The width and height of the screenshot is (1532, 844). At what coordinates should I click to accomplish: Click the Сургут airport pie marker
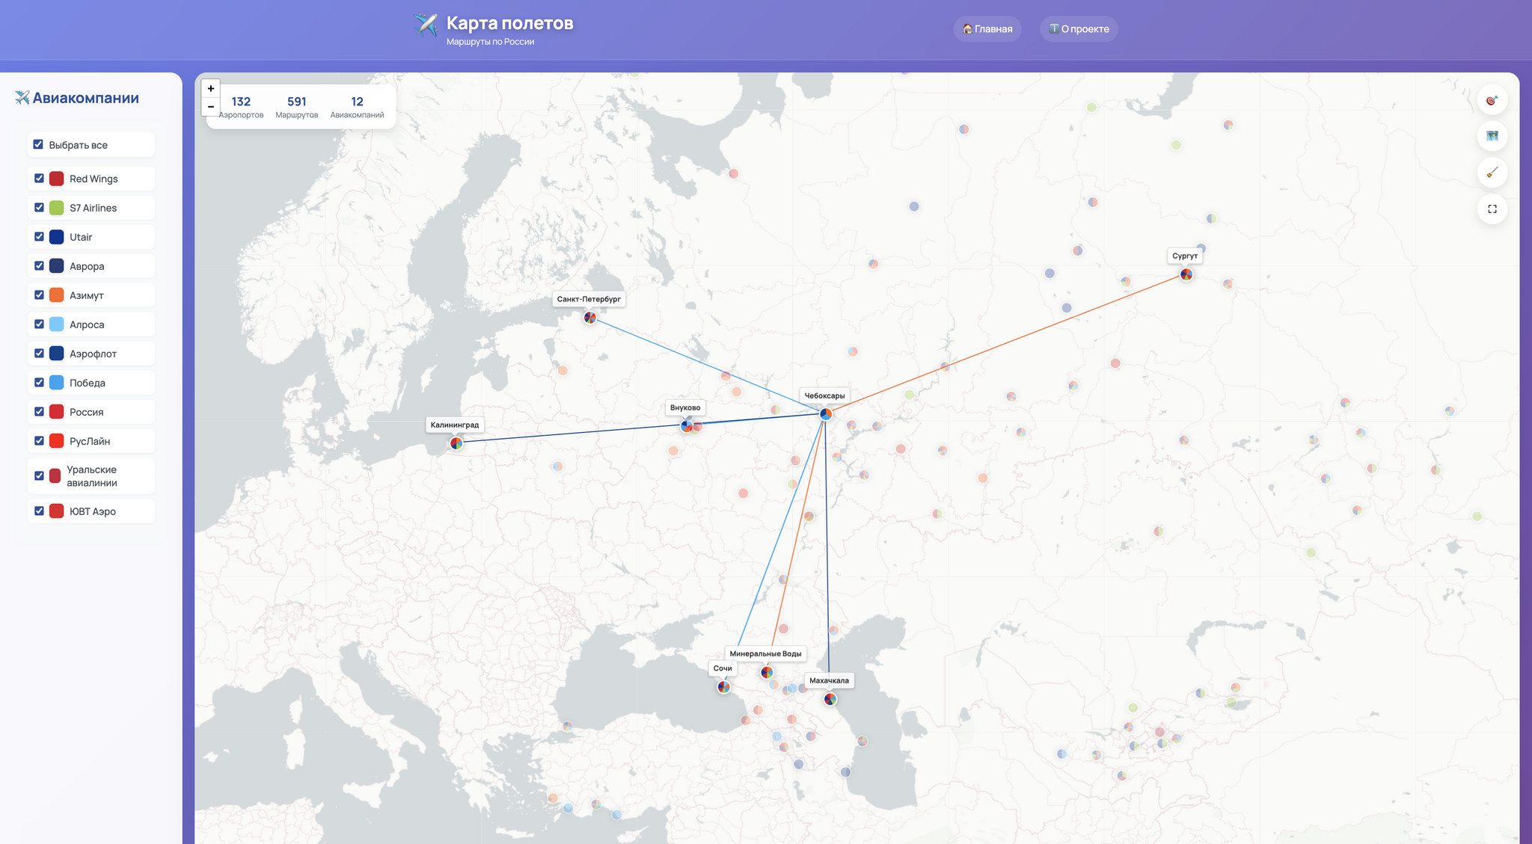point(1186,274)
